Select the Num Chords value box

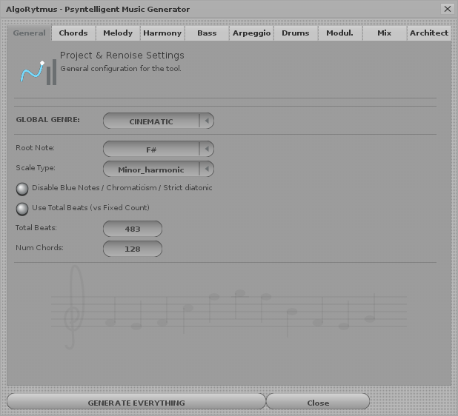coord(133,249)
